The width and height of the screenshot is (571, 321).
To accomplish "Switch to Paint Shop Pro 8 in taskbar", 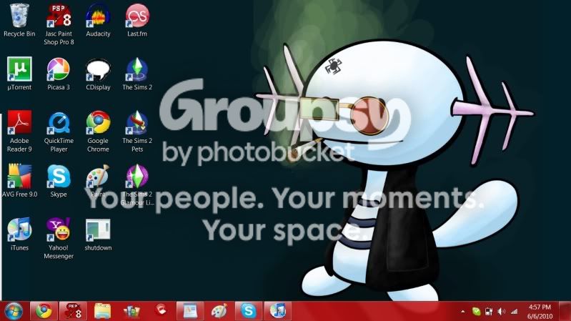I will [73, 311].
